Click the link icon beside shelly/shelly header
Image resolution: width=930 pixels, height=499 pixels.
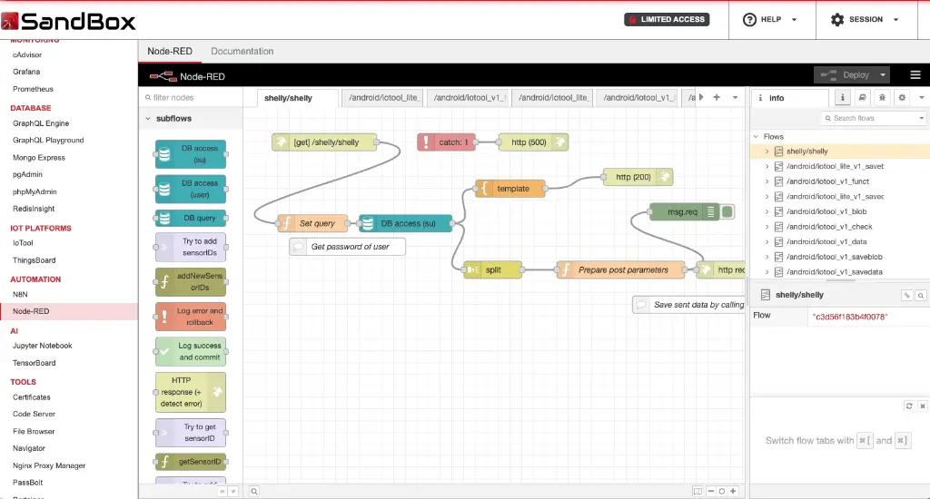click(907, 295)
